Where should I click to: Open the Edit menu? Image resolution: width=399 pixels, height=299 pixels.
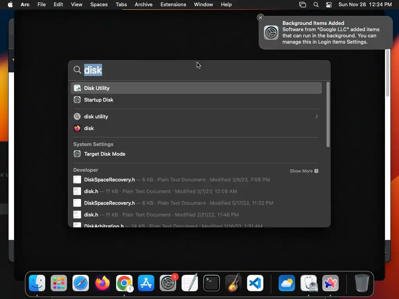[58, 5]
